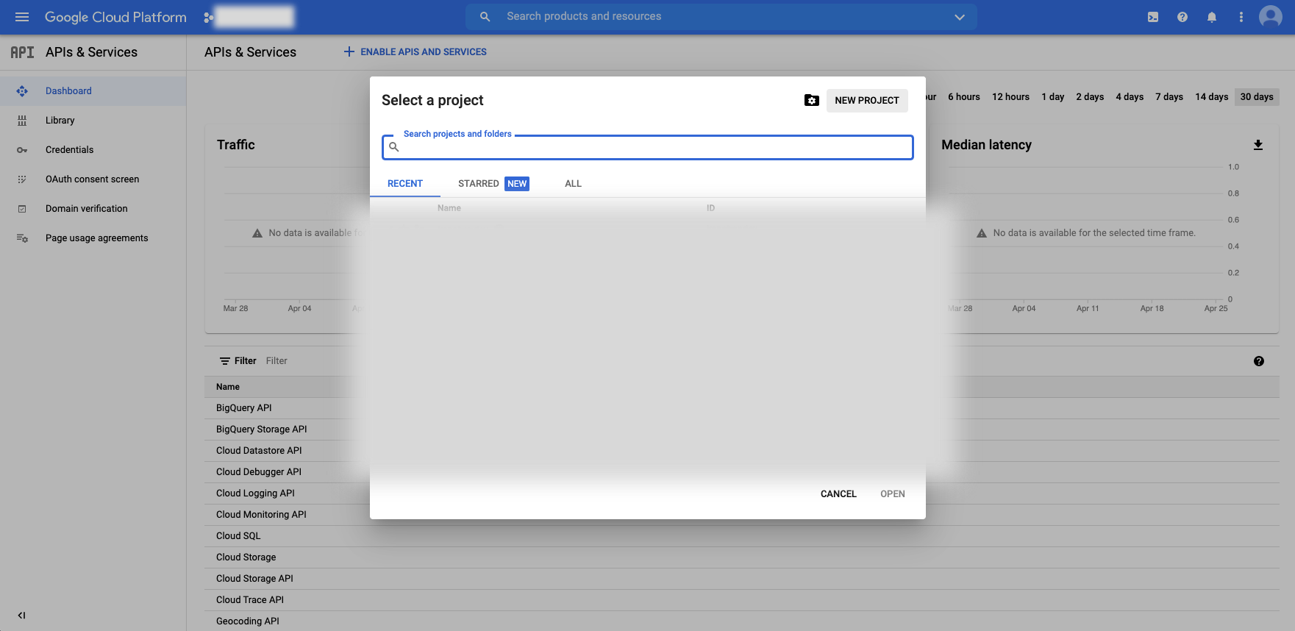The width and height of the screenshot is (1295, 631).
Task: Click the Filter list icon
Action: (225, 361)
